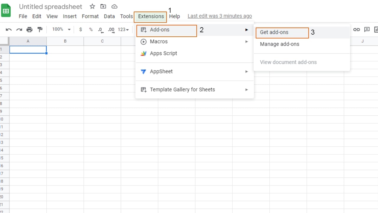The height and width of the screenshot is (213, 378).
Task: Click the Apps Script logo icon
Action: click(x=143, y=54)
